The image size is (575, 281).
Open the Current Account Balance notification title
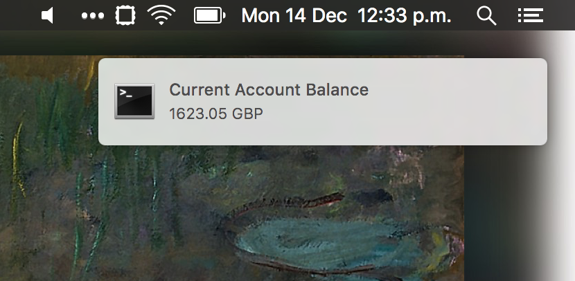269,90
